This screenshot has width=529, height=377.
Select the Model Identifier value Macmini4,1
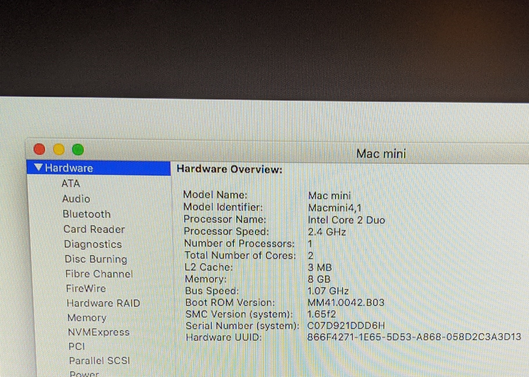[x=335, y=208]
